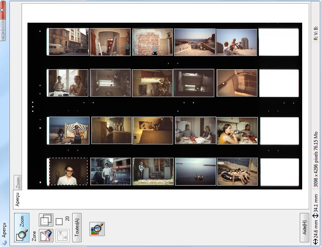Select the frame with street and van
This screenshot has width=321, height=247.
pos(69,42)
